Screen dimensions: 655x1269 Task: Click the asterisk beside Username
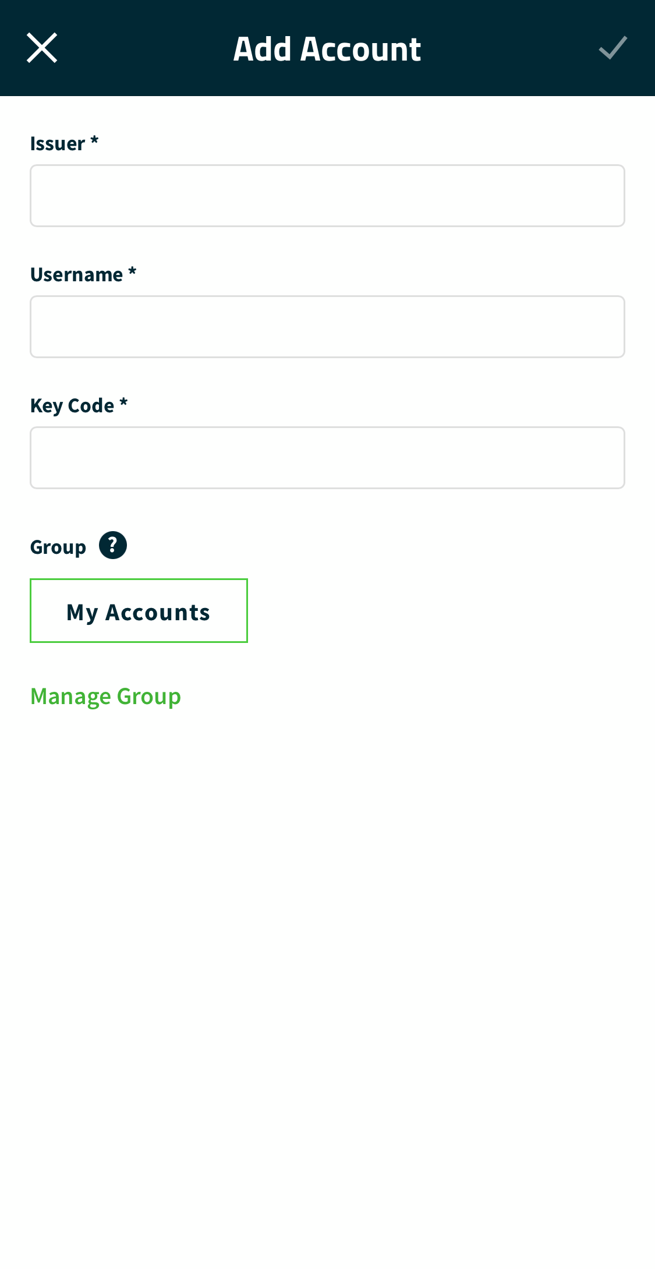[x=132, y=271]
